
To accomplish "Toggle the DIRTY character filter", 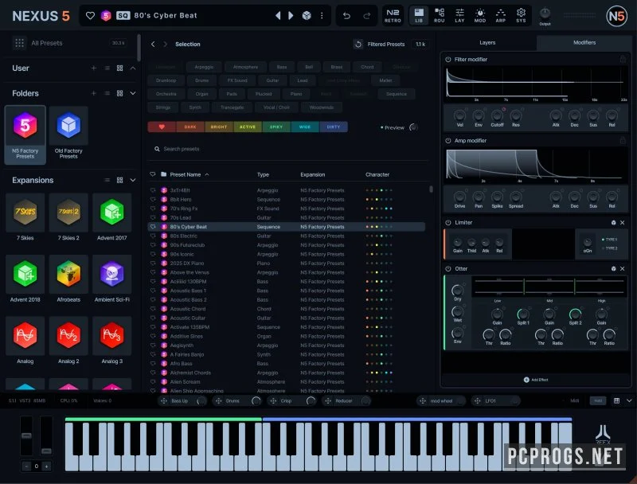I will click(334, 127).
